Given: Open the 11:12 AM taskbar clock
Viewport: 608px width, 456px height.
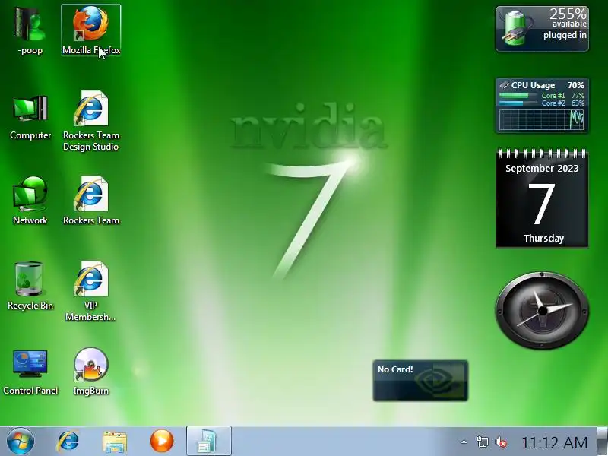Looking at the screenshot, I should [x=555, y=442].
